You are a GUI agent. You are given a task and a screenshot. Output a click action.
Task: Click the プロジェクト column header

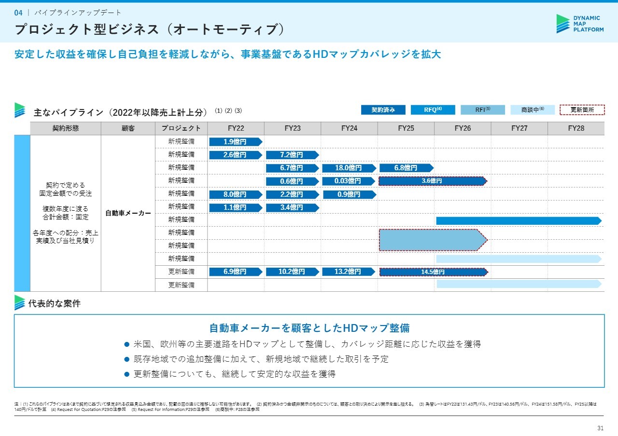[181, 128]
